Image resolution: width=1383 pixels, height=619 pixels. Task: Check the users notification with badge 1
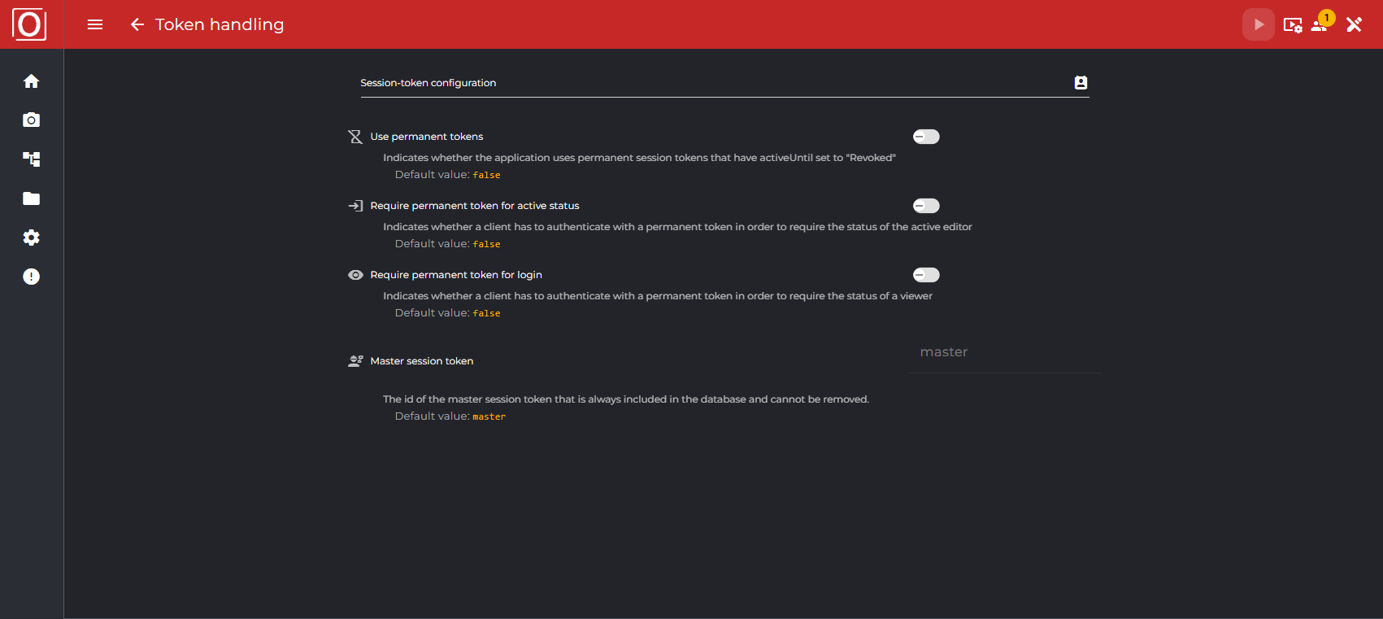(x=1319, y=24)
